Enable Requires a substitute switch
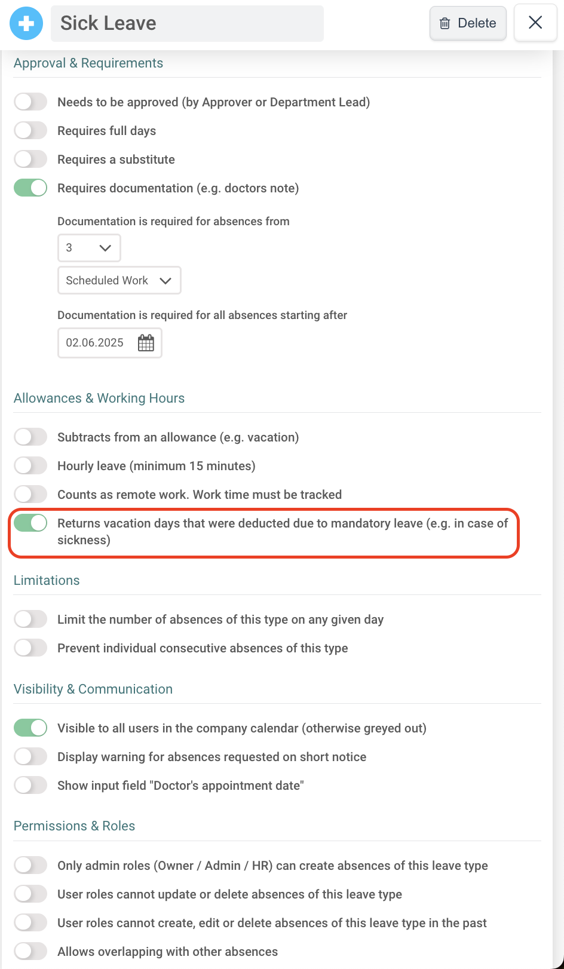This screenshot has width=564, height=969. click(x=30, y=159)
